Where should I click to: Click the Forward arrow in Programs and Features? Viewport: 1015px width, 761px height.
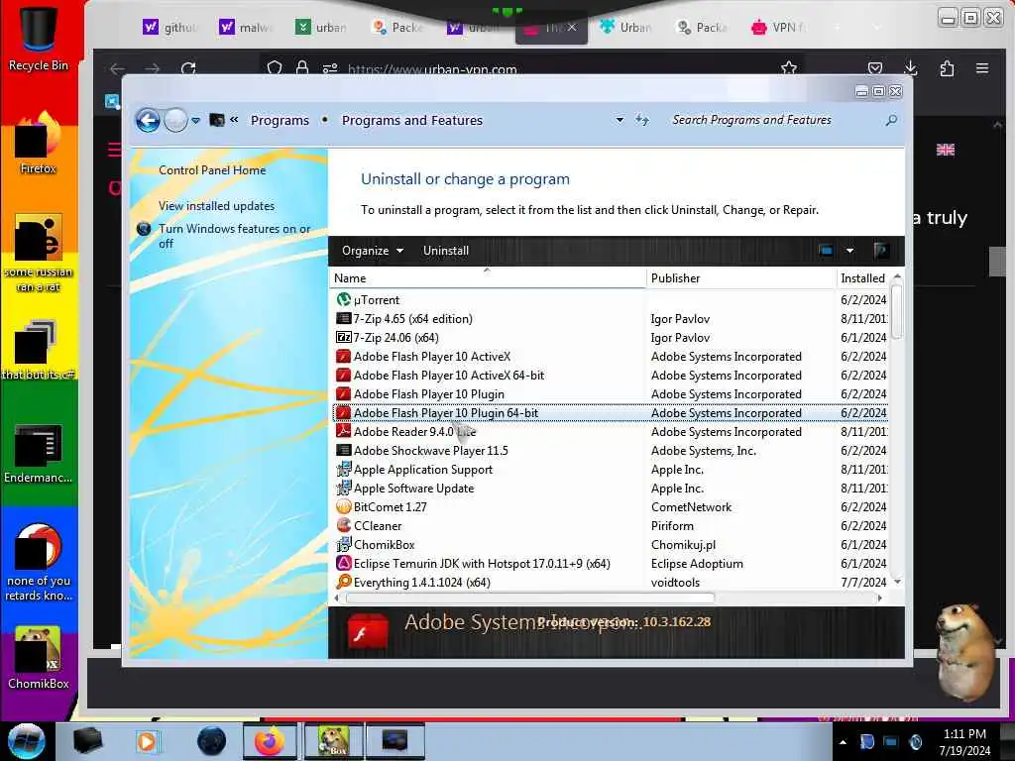(175, 120)
